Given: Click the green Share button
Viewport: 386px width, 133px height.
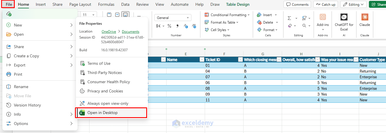Looking at the screenshot, I should click(377, 4).
